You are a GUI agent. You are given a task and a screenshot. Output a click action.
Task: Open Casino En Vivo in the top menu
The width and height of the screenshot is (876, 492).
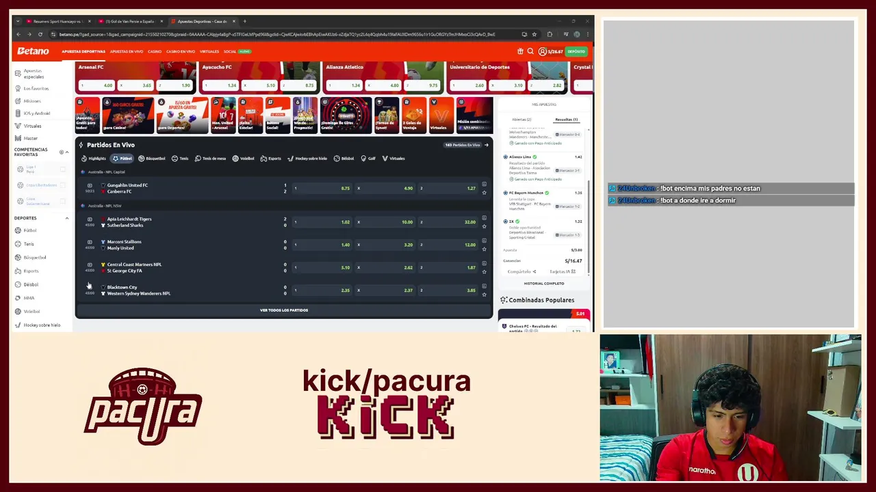click(181, 51)
